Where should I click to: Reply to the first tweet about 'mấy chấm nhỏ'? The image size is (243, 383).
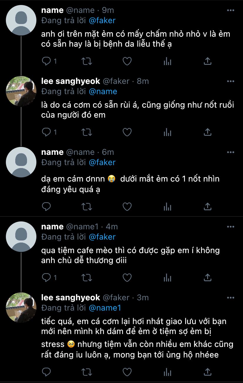click(x=47, y=61)
